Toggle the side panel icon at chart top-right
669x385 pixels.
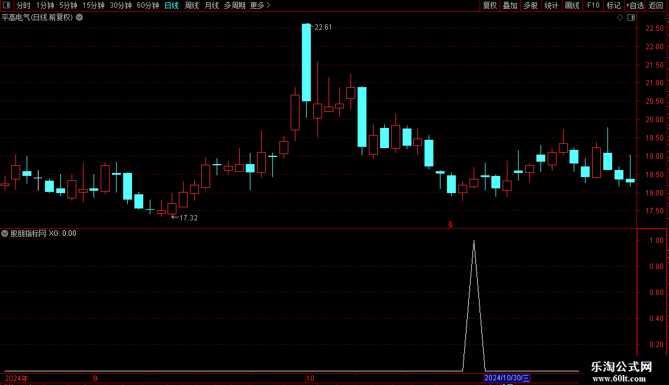631,18
